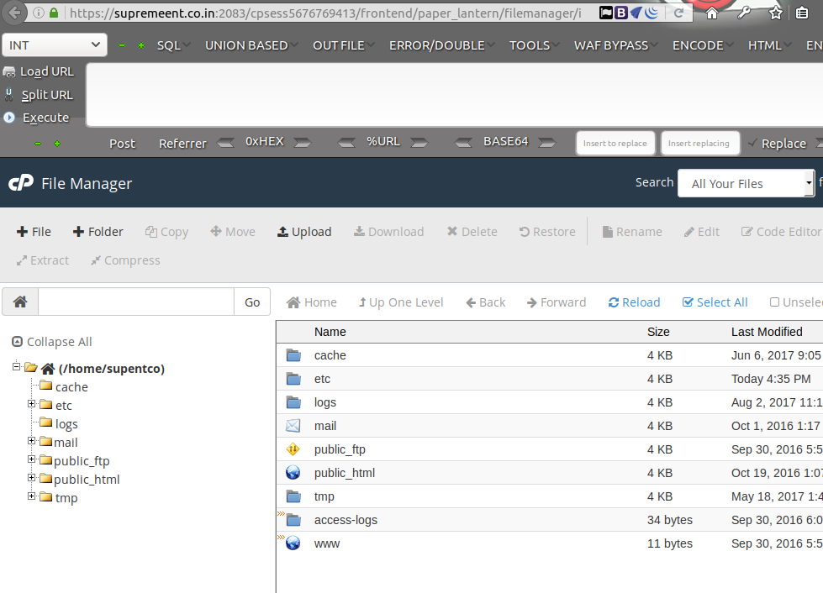Select the www symlink row
The image size is (823, 593).
tap(549, 543)
